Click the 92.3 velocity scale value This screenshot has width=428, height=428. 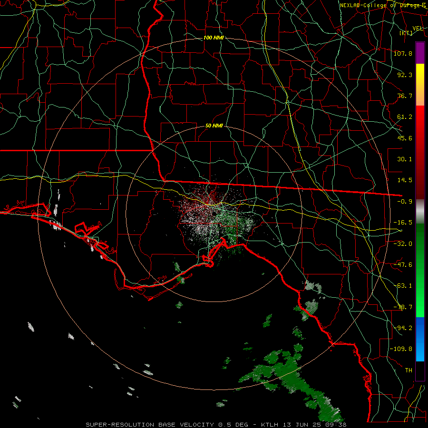[x=405, y=75]
